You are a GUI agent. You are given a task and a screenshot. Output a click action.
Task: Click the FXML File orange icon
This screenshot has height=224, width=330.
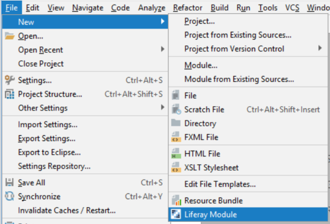pyautogui.click(x=176, y=137)
